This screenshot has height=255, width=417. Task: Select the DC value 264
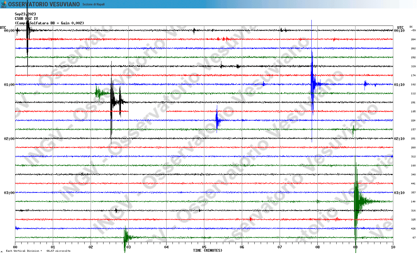tap(413, 39)
